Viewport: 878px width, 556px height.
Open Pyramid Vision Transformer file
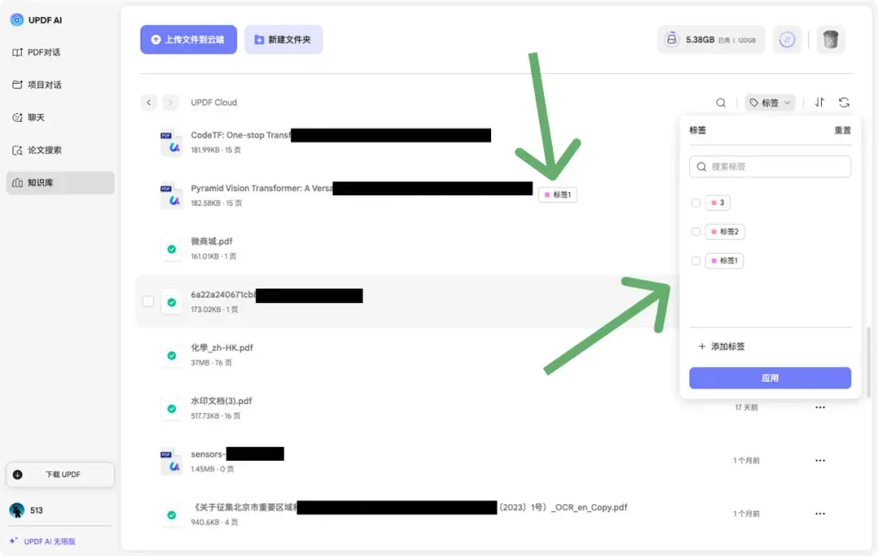pyautogui.click(x=262, y=188)
